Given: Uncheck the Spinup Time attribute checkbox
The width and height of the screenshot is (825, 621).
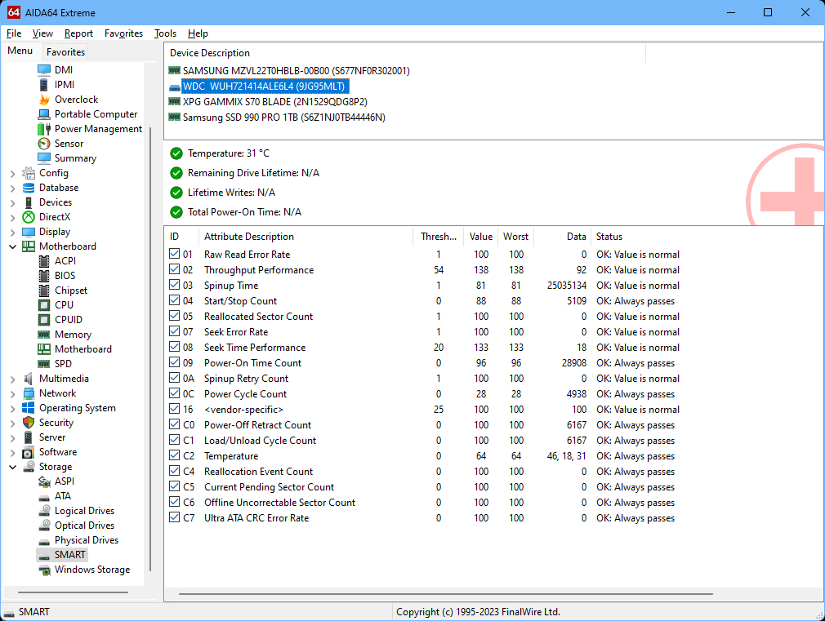Looking at the screenshot, I should pos(175,285).
